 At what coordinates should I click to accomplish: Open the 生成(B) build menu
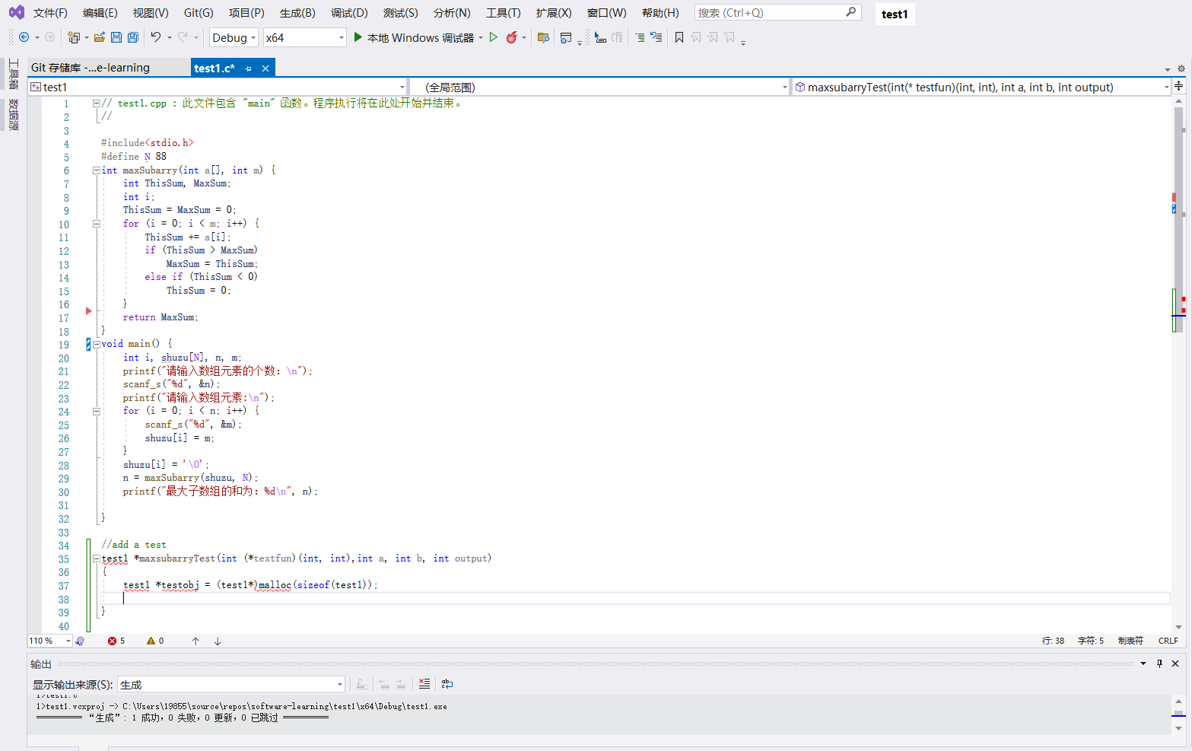[x=297, y=13]
